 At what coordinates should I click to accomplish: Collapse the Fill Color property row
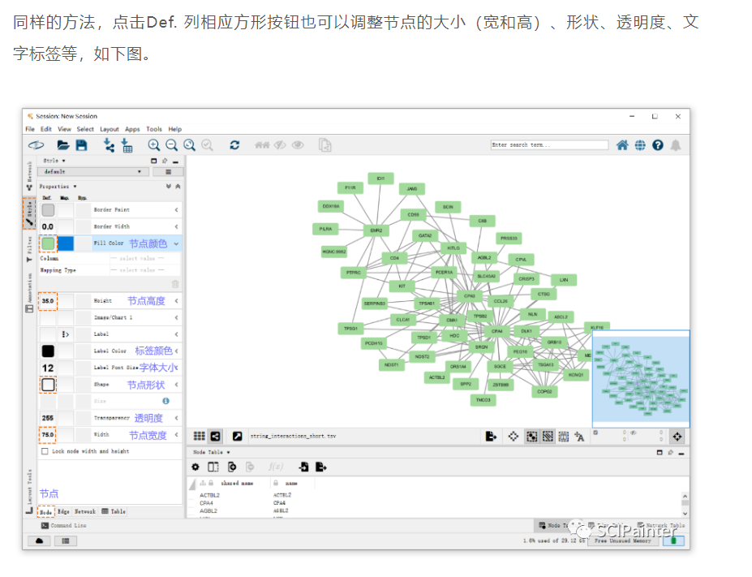176,243
